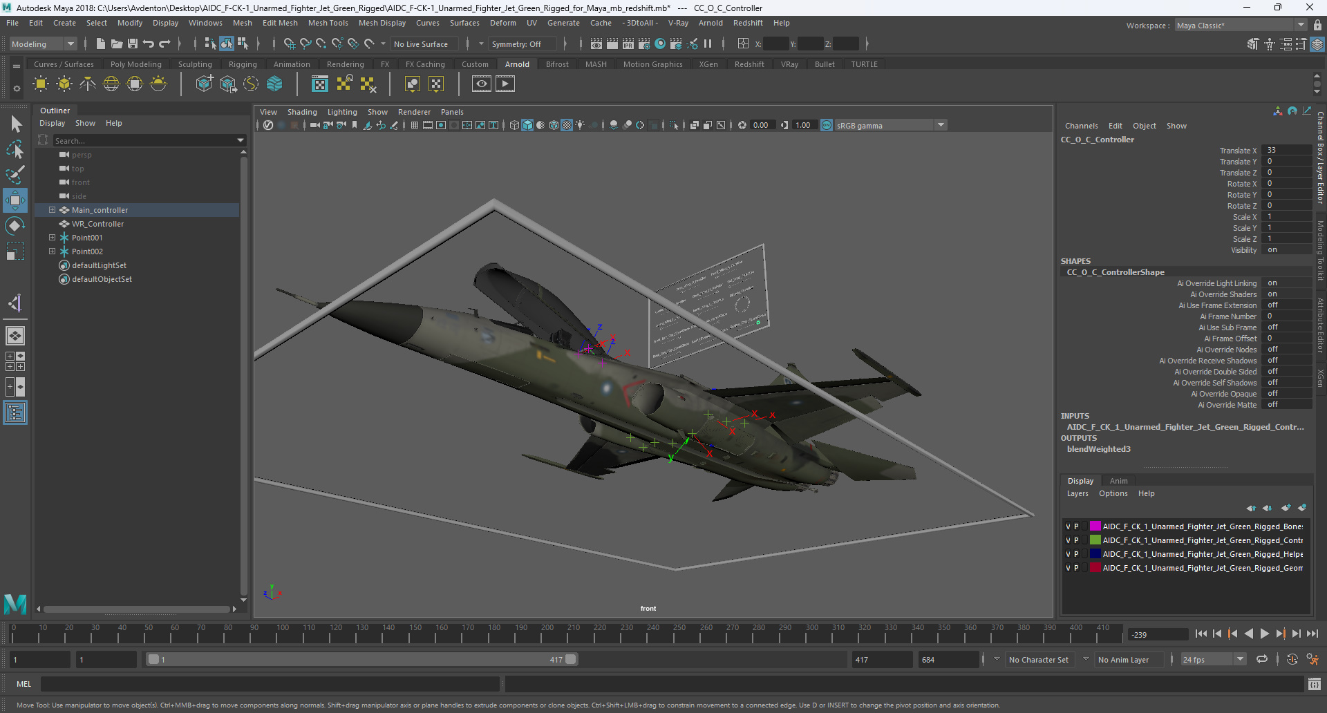Toggle visibility V of Geom layer

point(1068,568)
